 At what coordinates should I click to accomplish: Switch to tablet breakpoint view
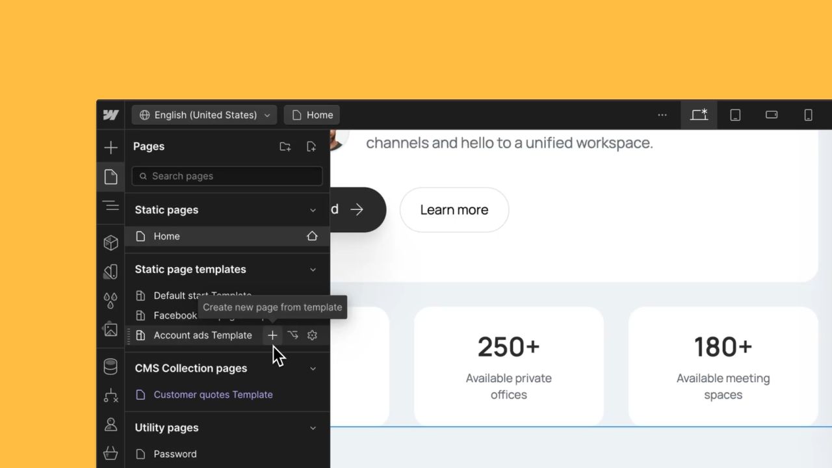coord(735,115)
